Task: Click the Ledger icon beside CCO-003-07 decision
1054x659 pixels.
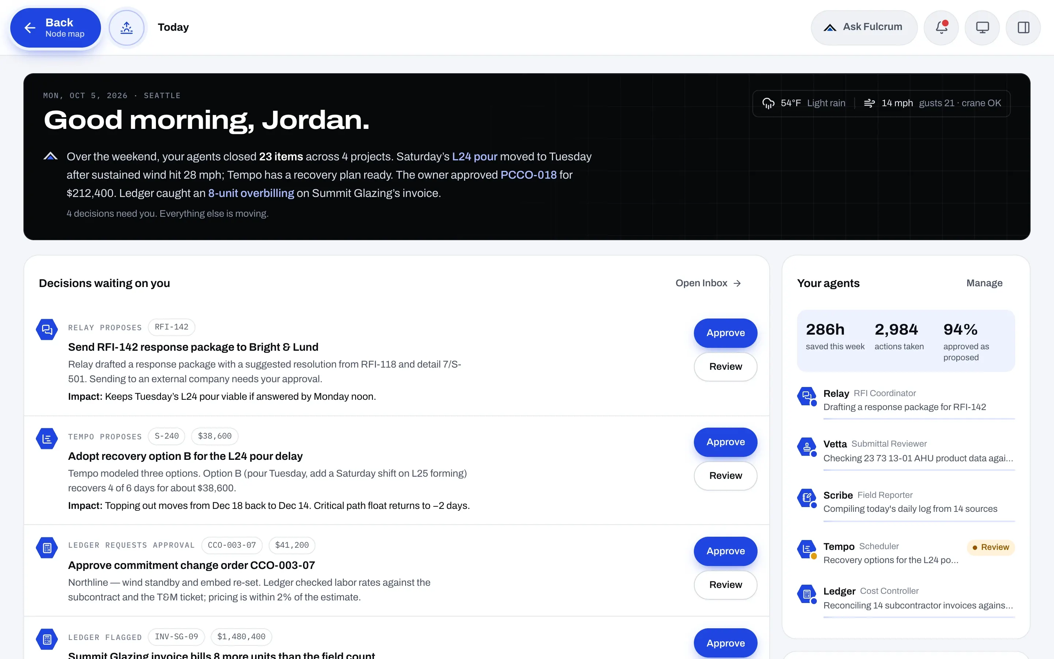Action: [x=47, y=548]
